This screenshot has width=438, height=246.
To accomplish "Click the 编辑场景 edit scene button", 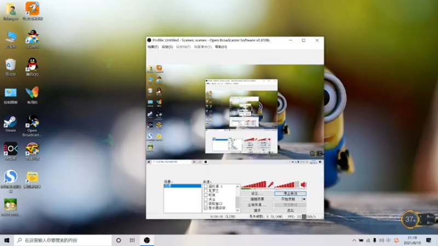I will (257, 199).
